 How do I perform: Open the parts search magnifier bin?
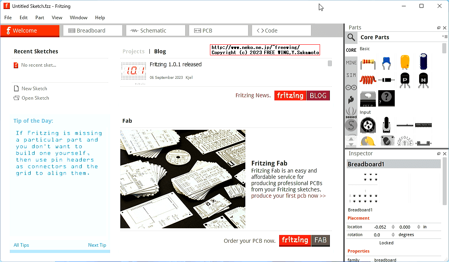pyautogui.click(x=351, y=37)
